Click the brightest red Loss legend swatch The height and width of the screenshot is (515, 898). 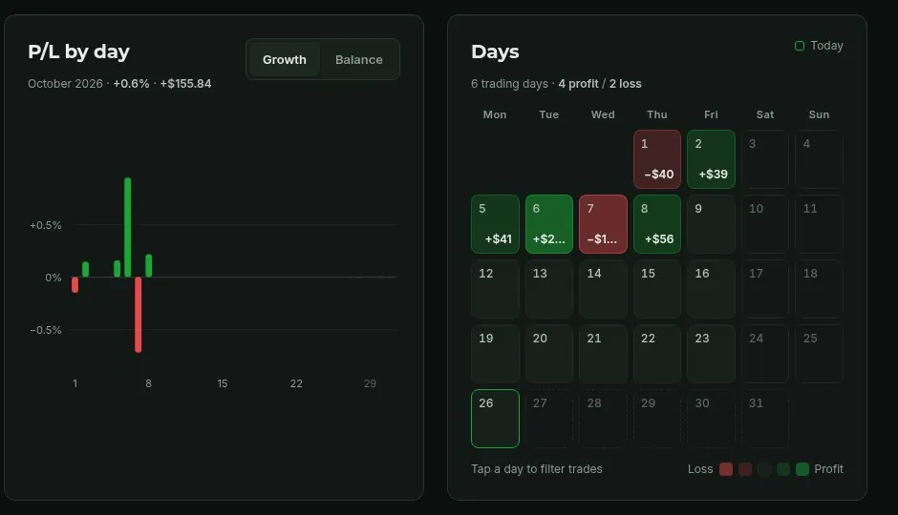[x=726, y=469]
